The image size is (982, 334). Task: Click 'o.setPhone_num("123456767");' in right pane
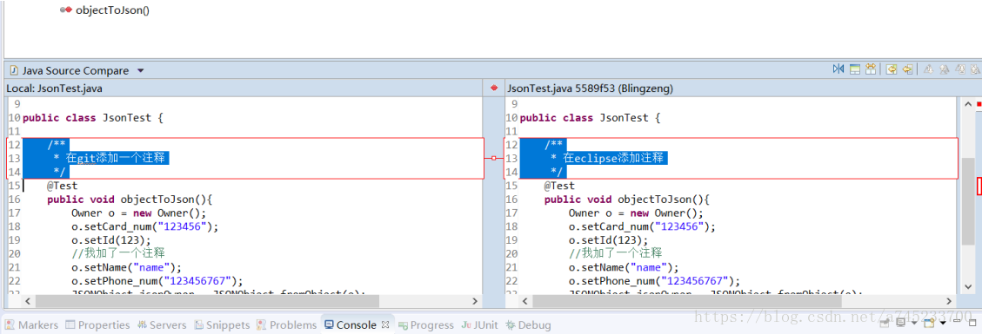click(x=654, y=282)
